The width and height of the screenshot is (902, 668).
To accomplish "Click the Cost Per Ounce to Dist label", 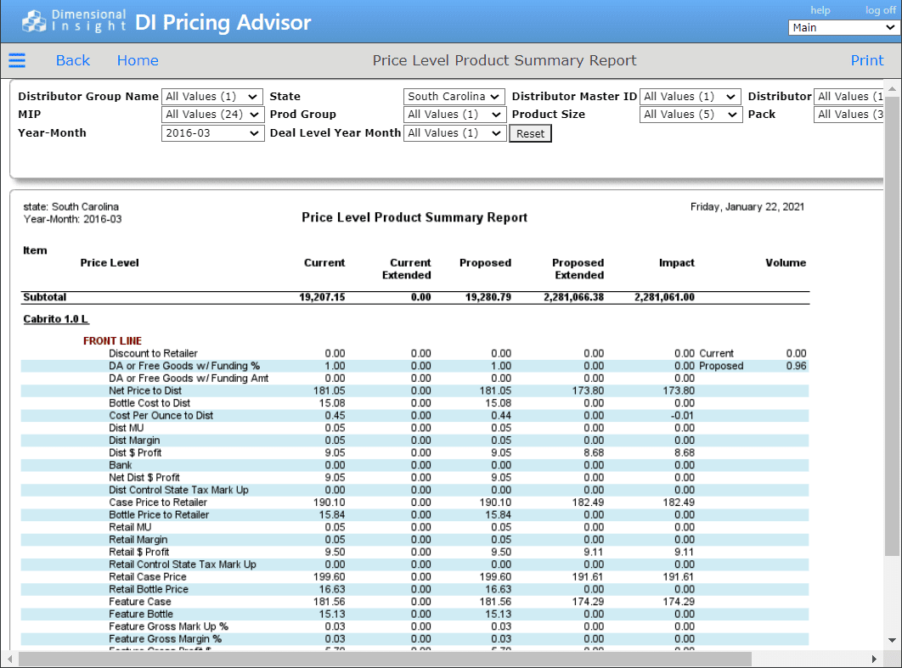I will pyautogui.click(x=161, y=416).
